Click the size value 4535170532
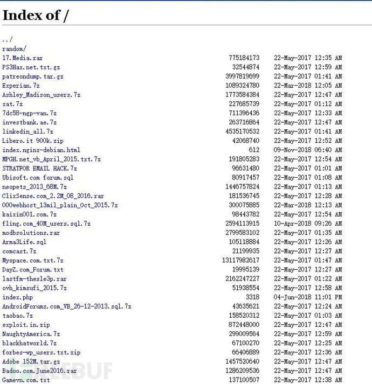The width and height of the screenshot is (372, 384). click(x=242, y=131)
